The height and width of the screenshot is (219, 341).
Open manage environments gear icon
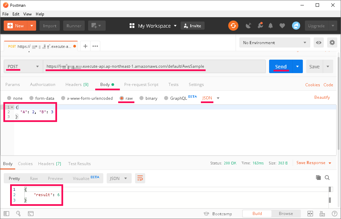[332, 42]
